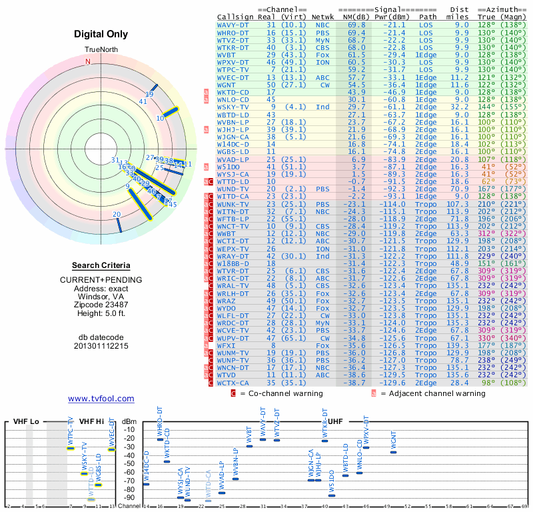
Task: Click the Height: 5.0 ft. text
Action: (101, 313)
